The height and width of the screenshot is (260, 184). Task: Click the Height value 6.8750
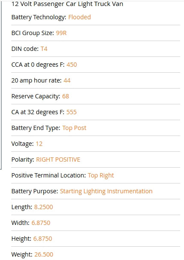click(43, 239)
